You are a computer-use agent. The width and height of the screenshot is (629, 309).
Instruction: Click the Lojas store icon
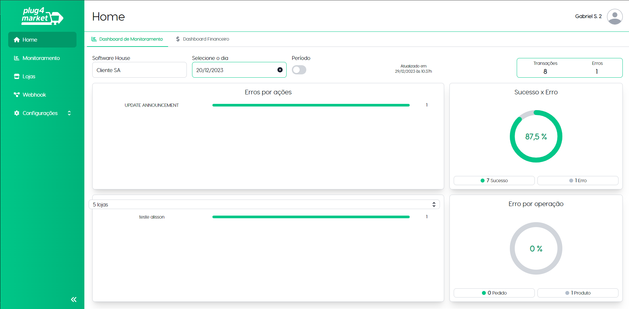click(x=16, y=76)
